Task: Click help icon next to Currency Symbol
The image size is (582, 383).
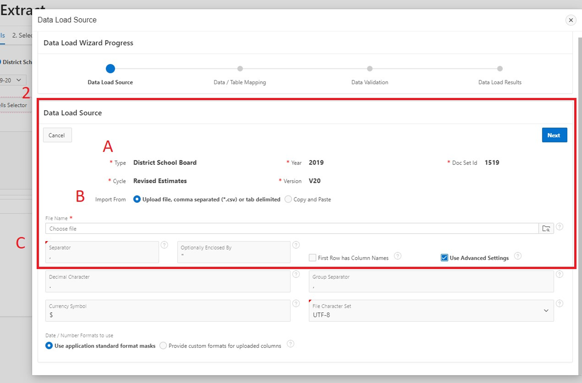Action: [296, 303]
